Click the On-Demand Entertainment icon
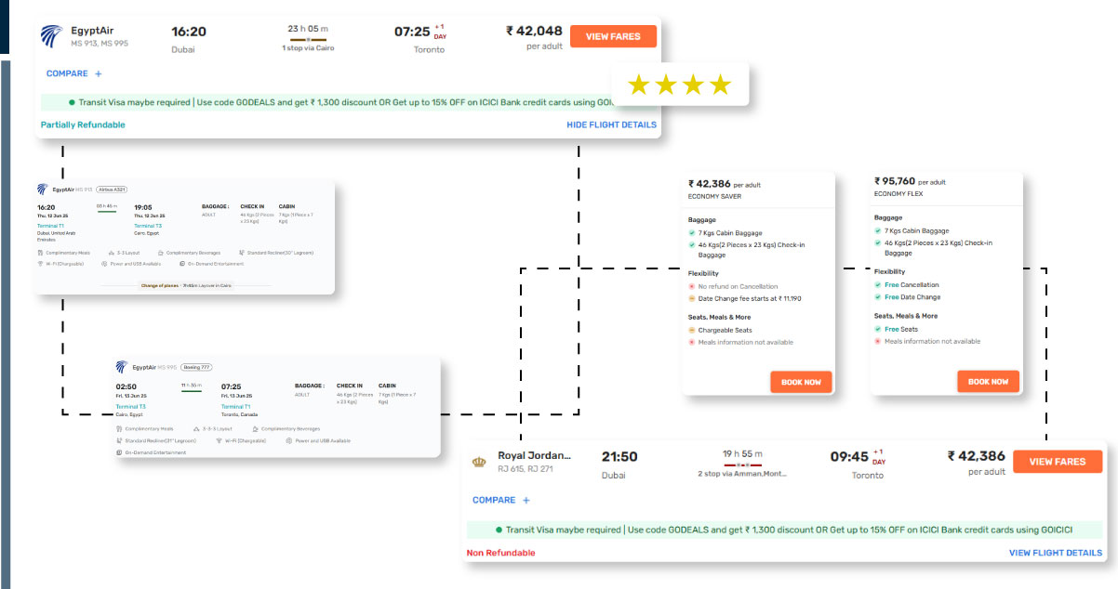The image size is (1118, 589). (x=181, y=264)
